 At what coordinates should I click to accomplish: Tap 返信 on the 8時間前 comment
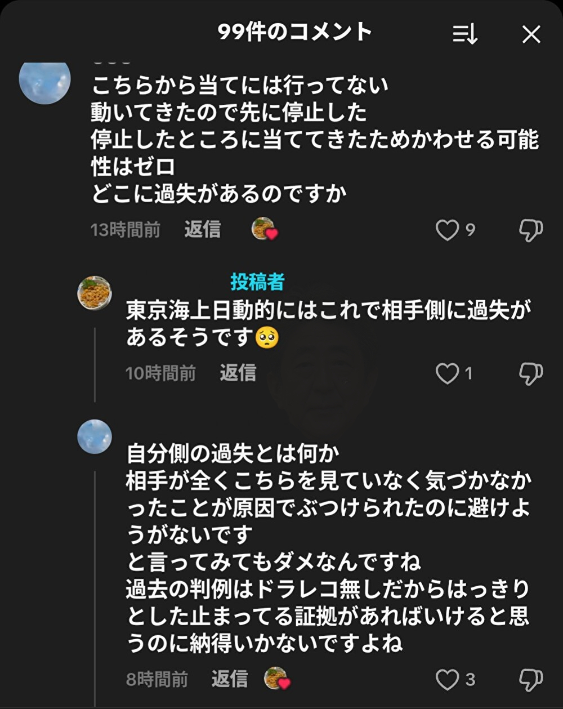tap(229, 679)
